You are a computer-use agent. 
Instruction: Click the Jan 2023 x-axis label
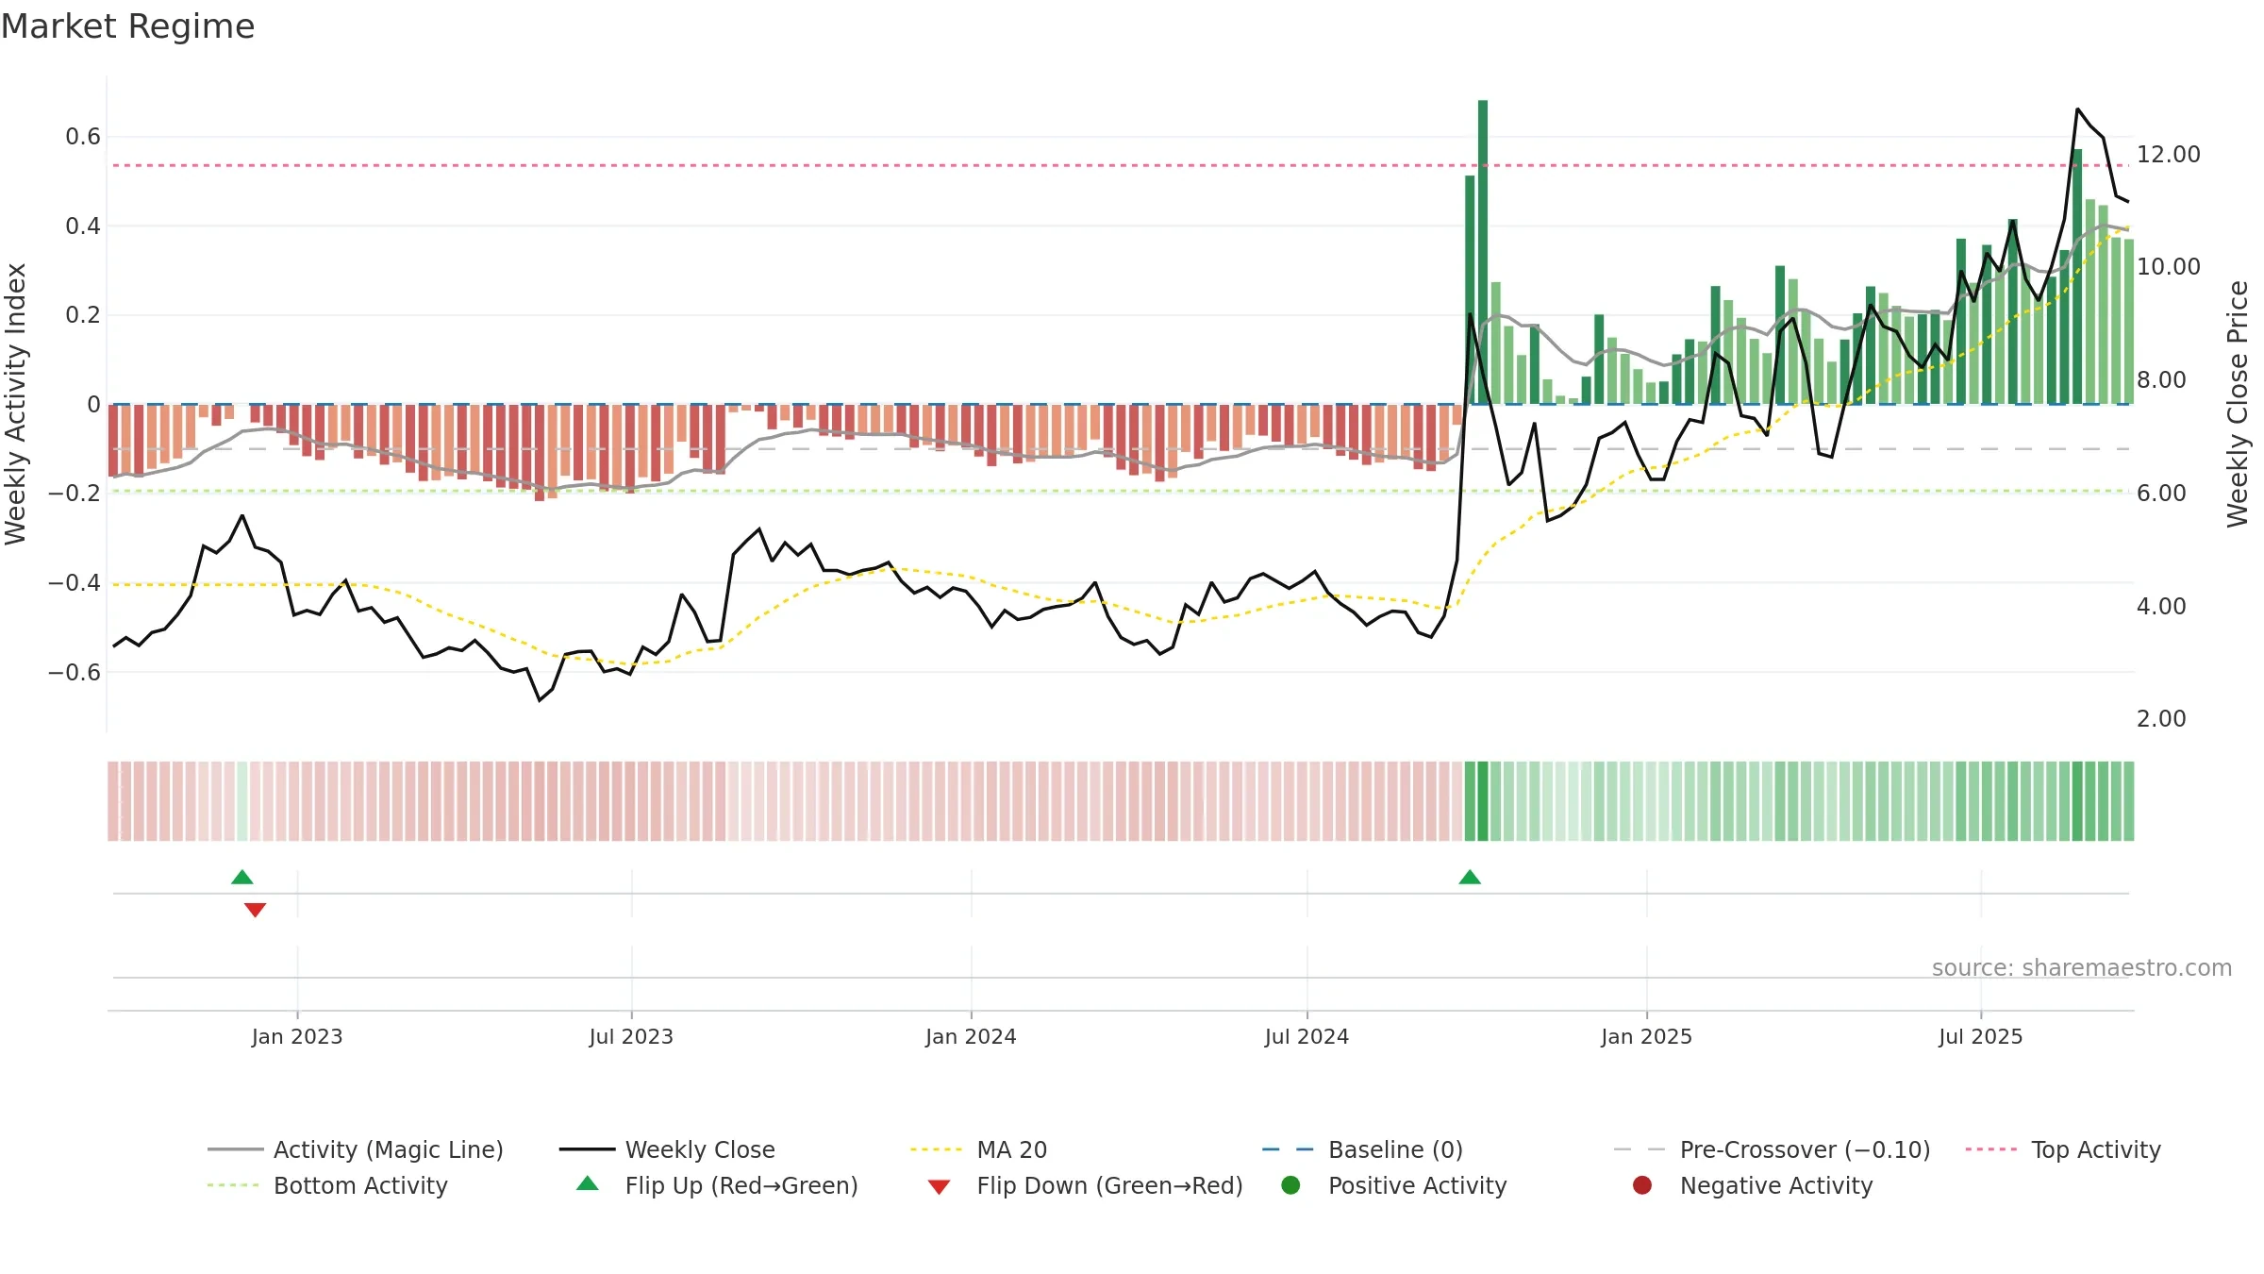297,1036
